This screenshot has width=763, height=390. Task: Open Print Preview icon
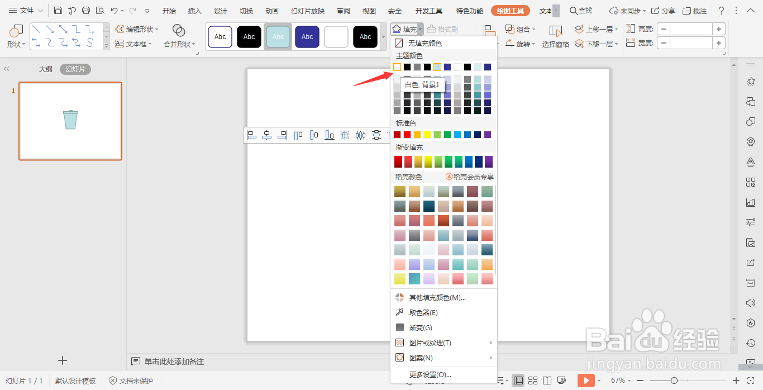point(100,11)
